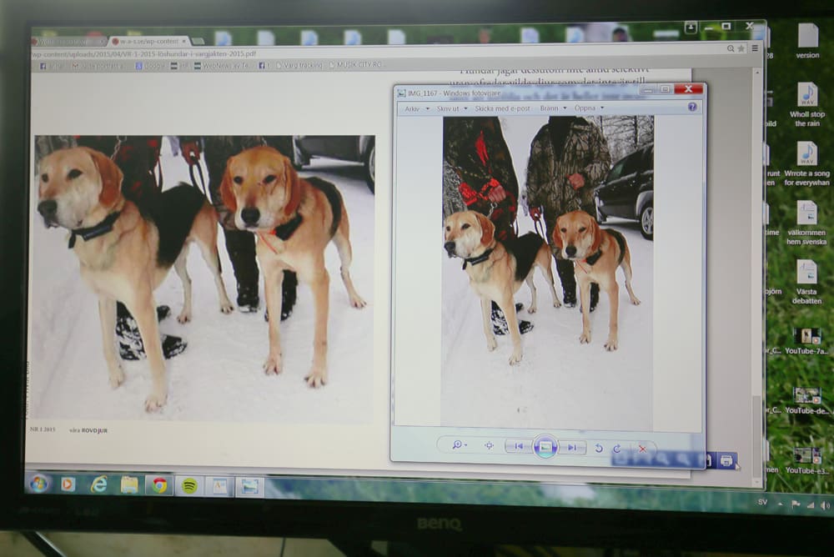Open the Google bookmark in the bookmarks bar

pos(150,66)
